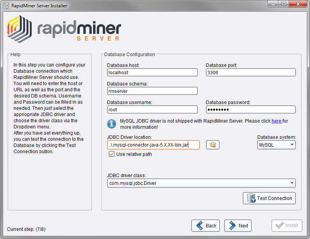Screen dimensions: 310x239
Task: Select the Database schema text field
Action: [x=152, y=91]
